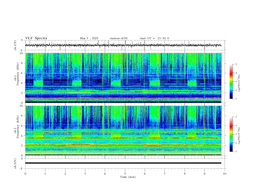Screen dimensions: 253x195
Task: Click time axis tick label "3"
Action: pos(85,174)
